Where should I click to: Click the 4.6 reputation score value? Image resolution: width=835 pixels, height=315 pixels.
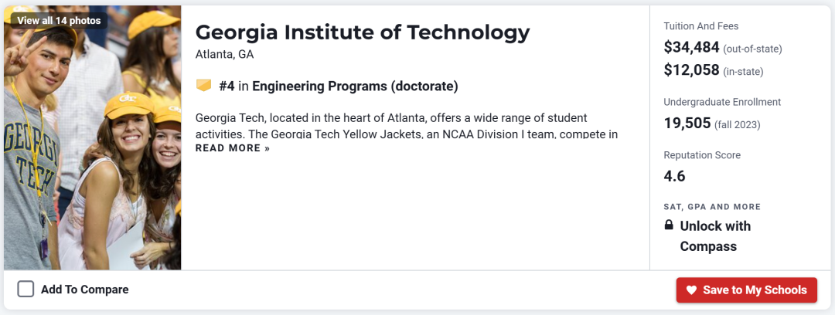(x=674, y=176)
